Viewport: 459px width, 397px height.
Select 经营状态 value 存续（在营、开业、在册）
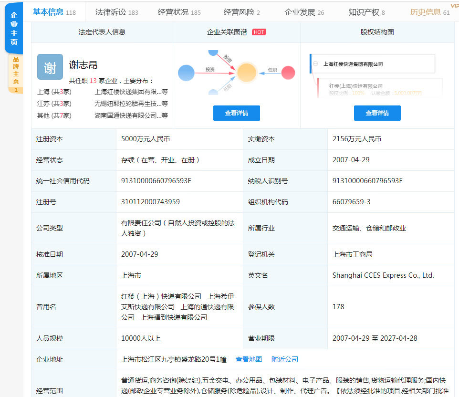(160, 160)
